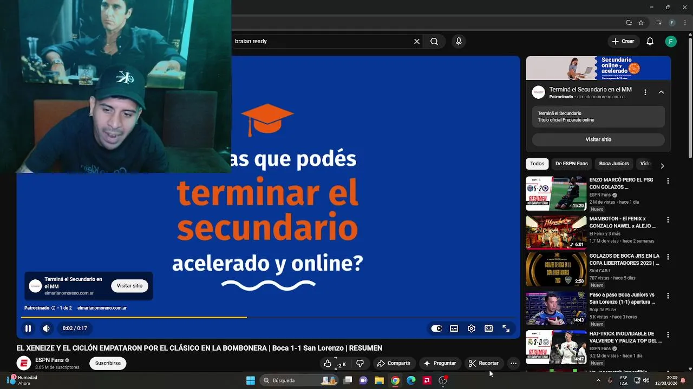Image resolution: width=693 pixels, height=389 pixels.
Task: Dislike the video with thumbs down
Action: [360, 364]
